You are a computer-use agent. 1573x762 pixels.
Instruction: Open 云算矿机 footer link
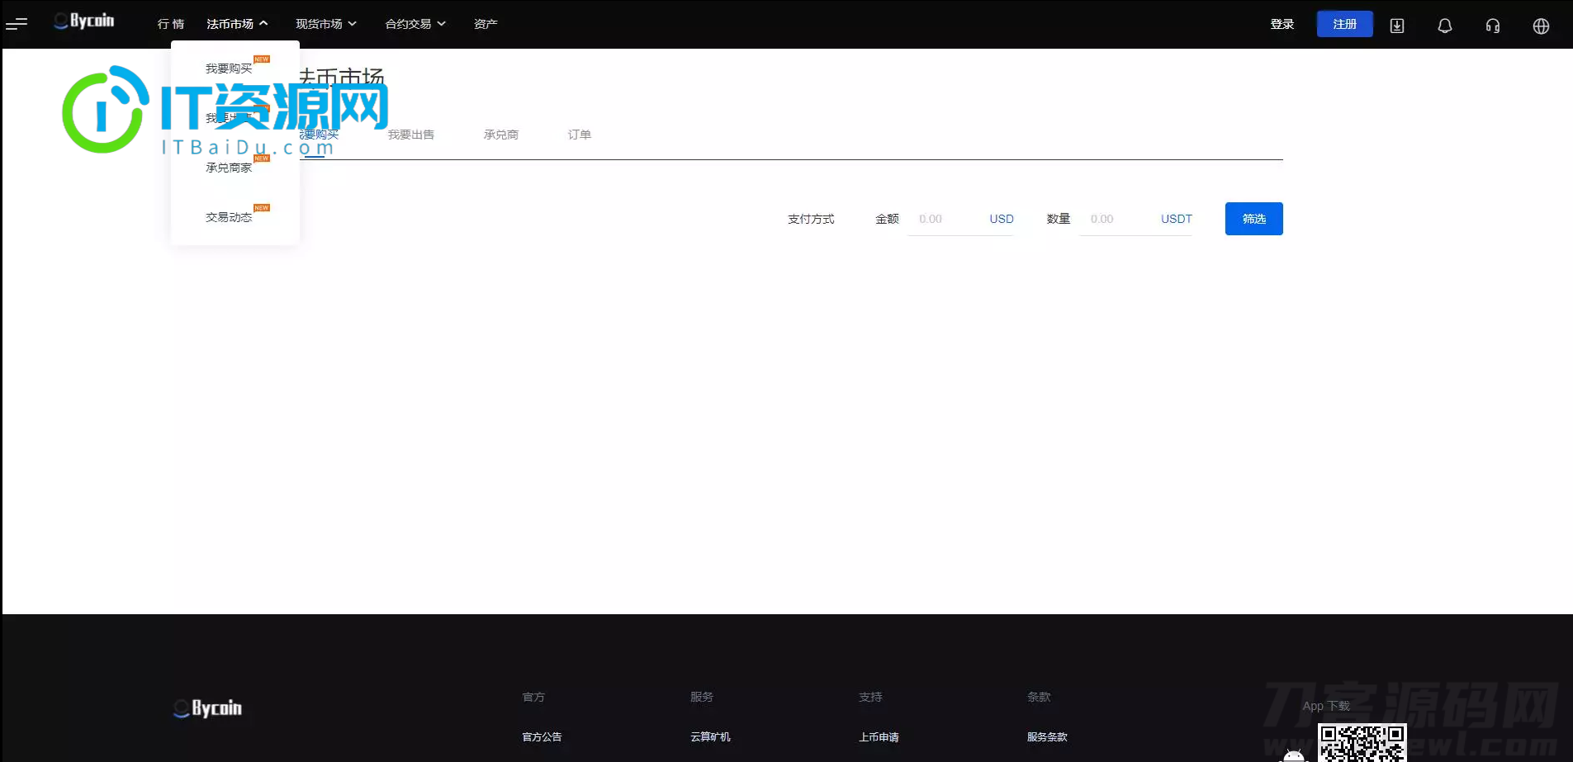coord(710,737)
